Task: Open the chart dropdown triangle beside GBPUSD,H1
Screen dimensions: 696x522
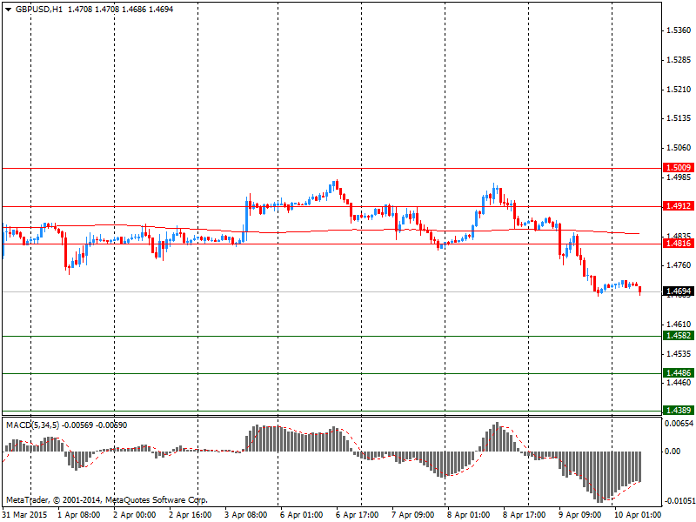Action: pos(8,10)
